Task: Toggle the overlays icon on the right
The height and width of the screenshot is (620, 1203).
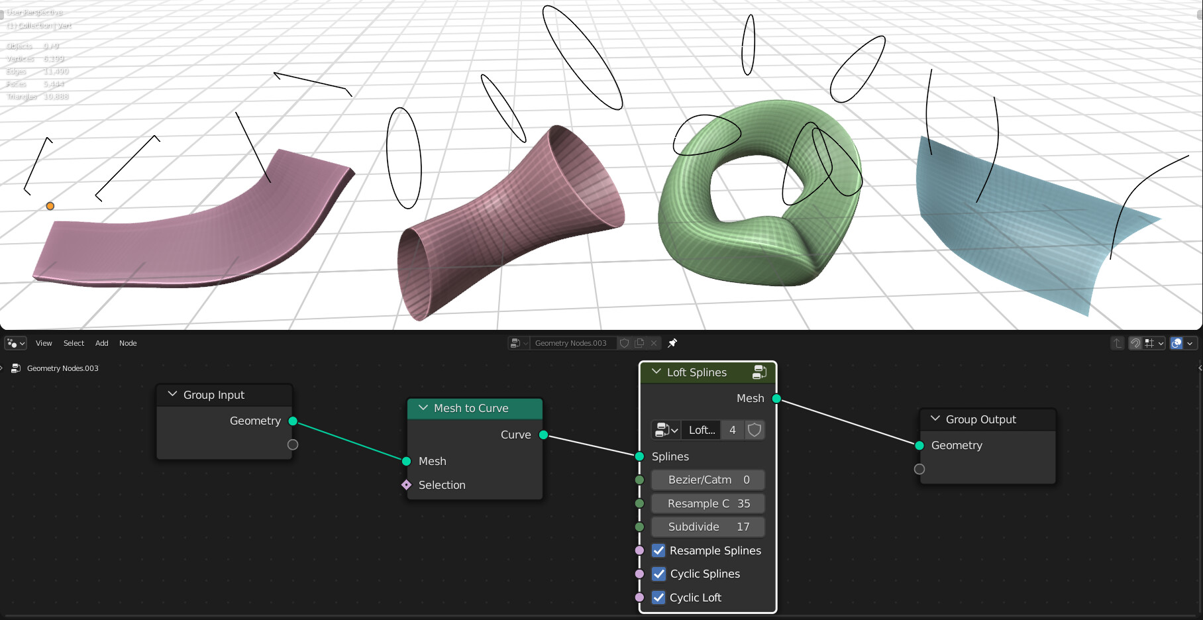Action: point(1177,343)
